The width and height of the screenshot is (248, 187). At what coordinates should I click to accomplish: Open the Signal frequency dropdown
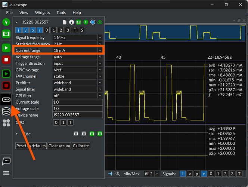[78, 37]
